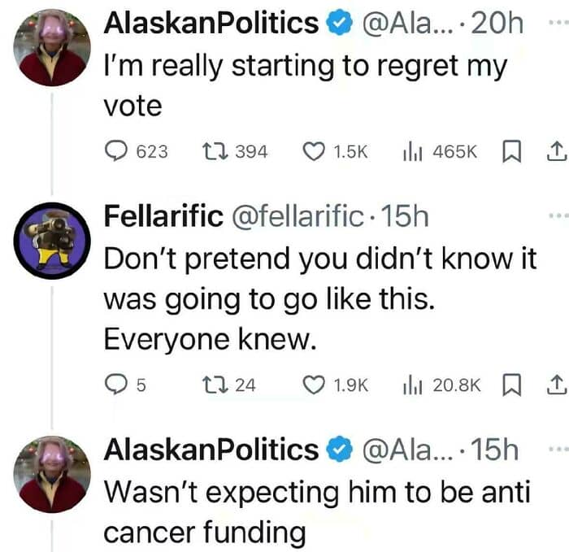Bookmark Fellarific's reply tweet
This screenshot has height=552, width=569.
pos(512,385)
